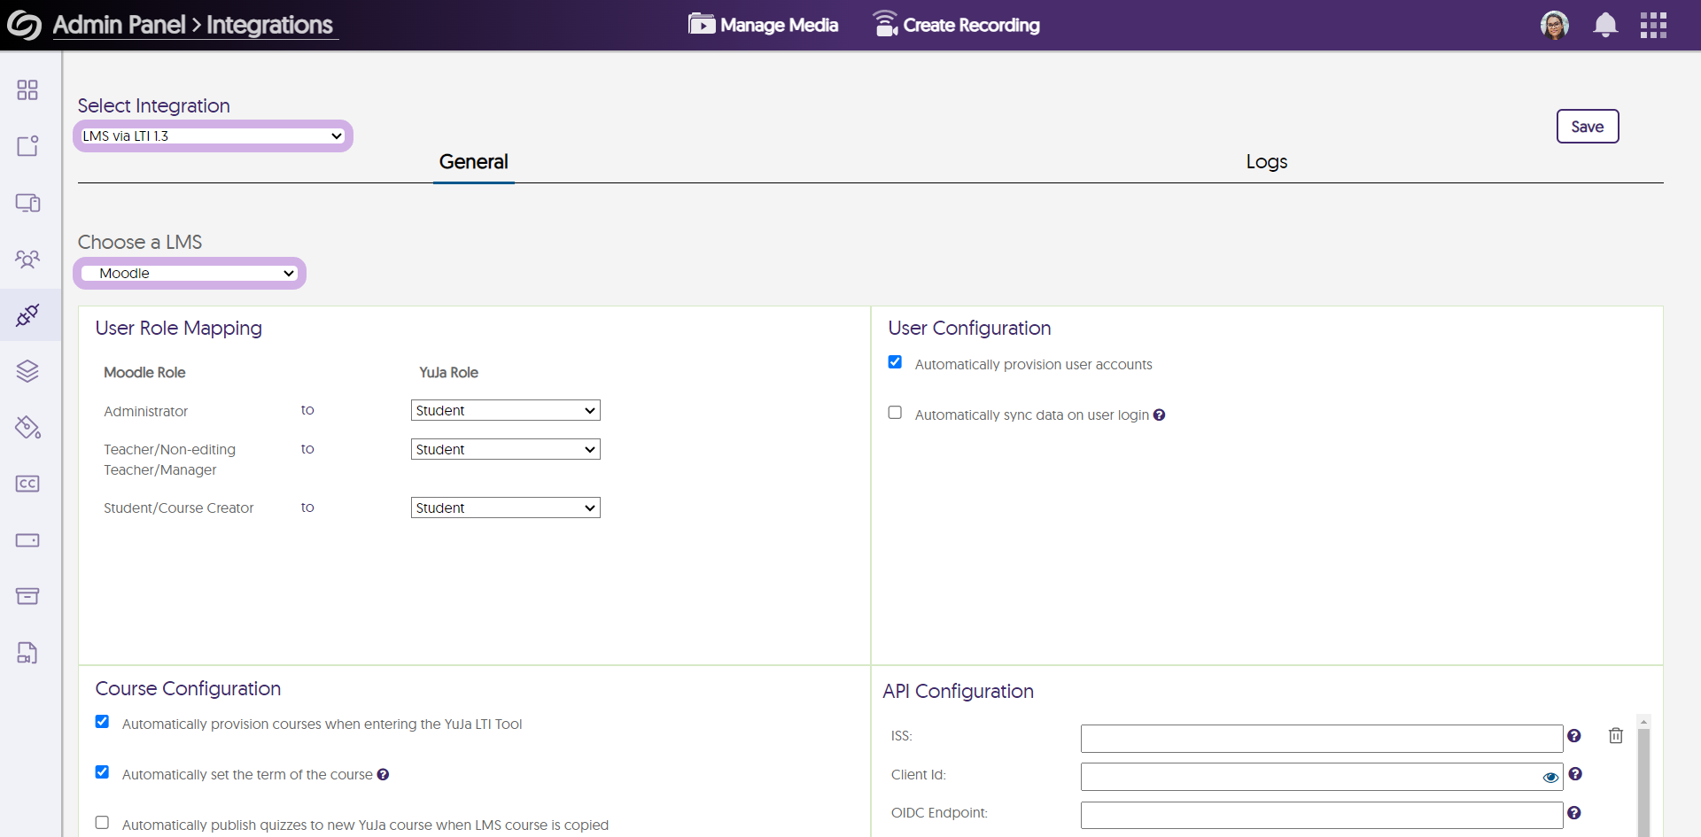The height and width of the screenshot is (837, 1701).
Task: Open the devices icon in sidebar
Action: (27, 203)
